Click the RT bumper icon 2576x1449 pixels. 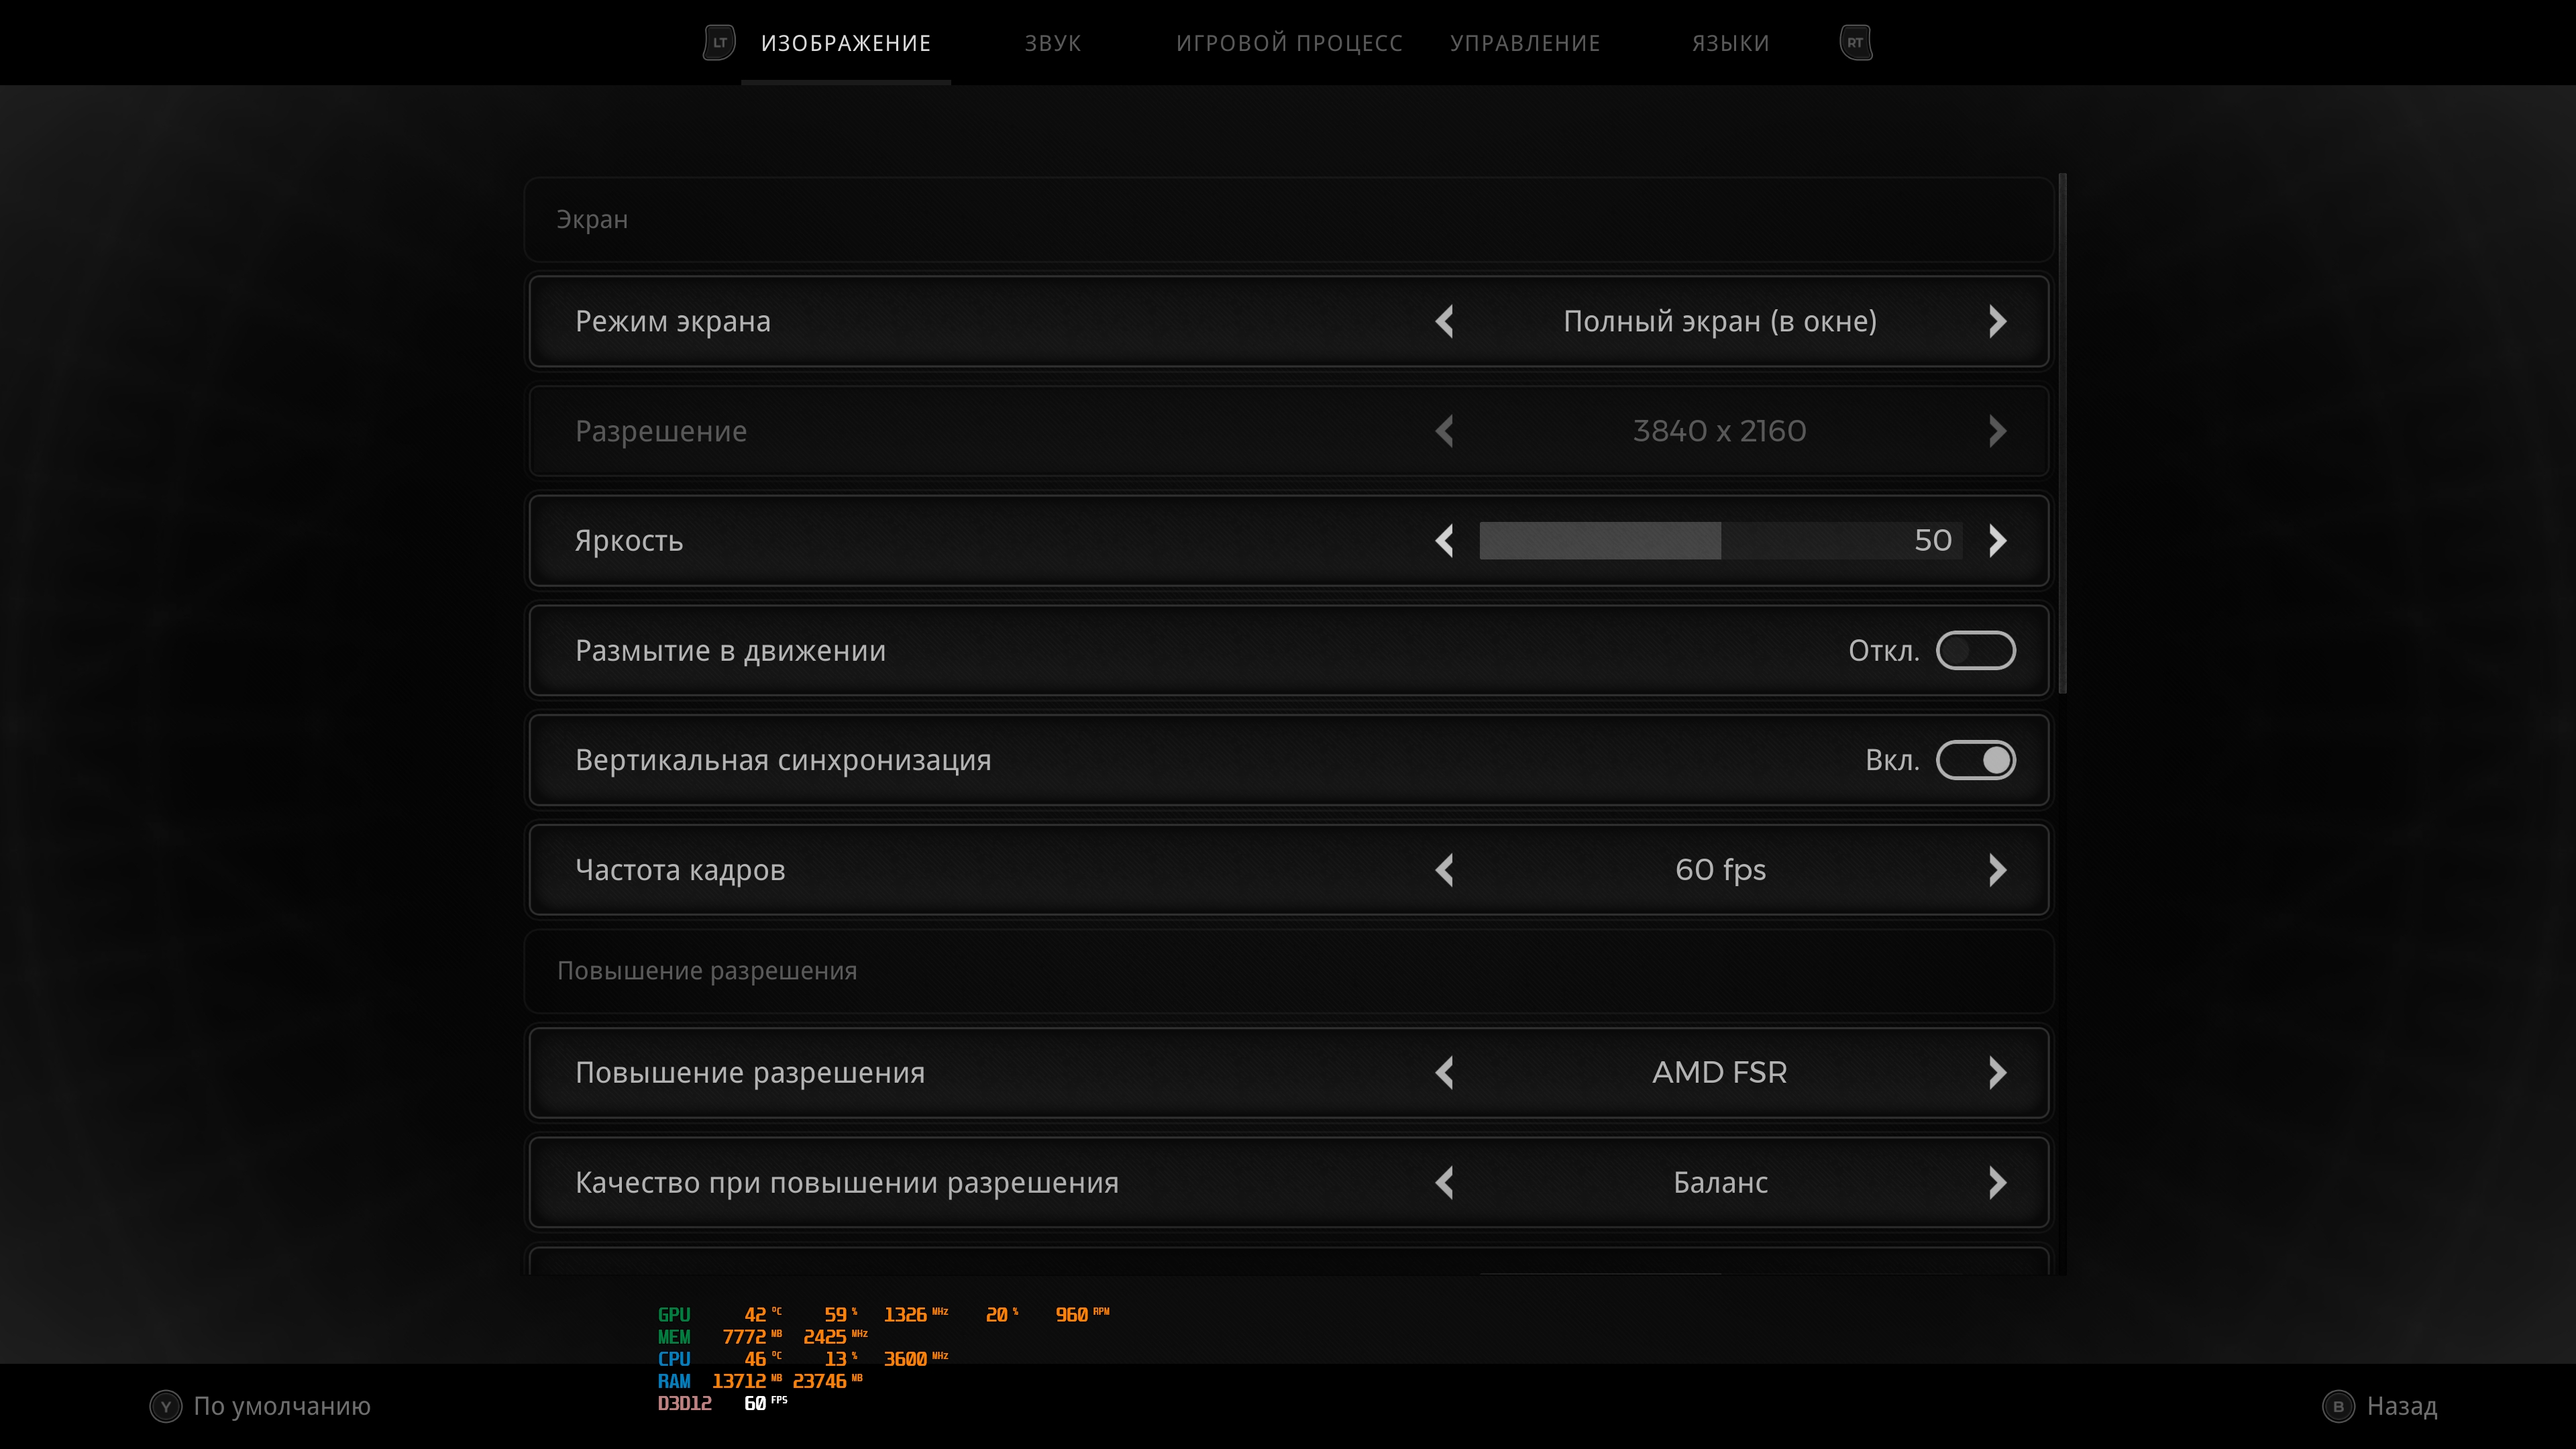coord(1855,43)
